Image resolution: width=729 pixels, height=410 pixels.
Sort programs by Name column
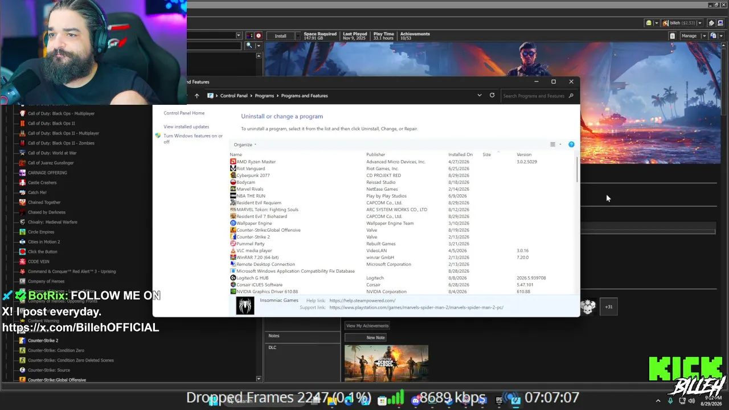pyautogui.click(x=236, y=155)
